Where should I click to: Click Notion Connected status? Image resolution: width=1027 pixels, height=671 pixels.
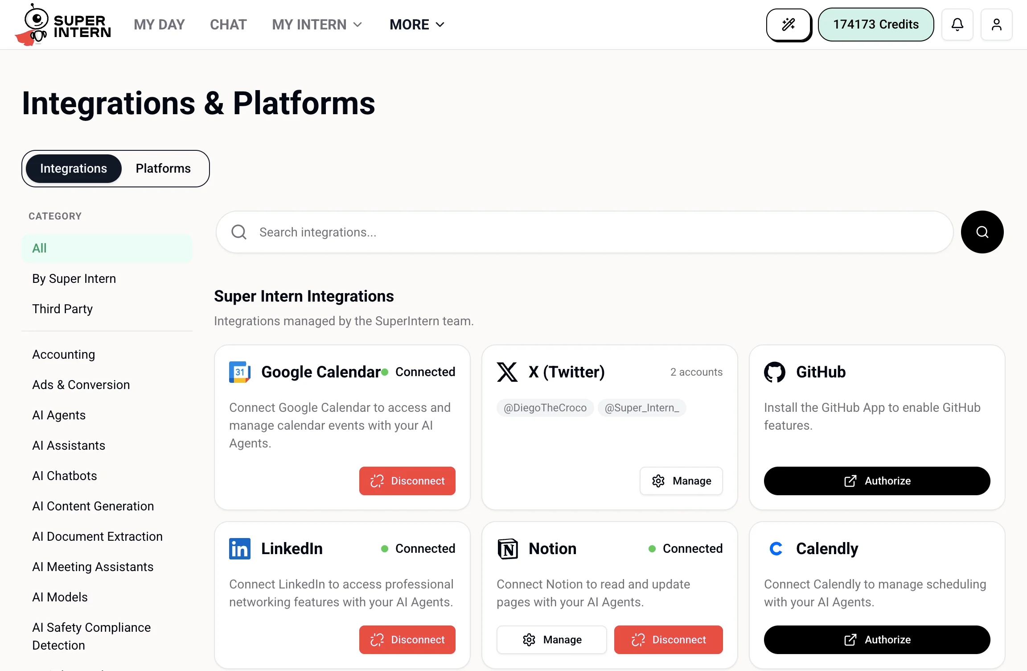686,549
